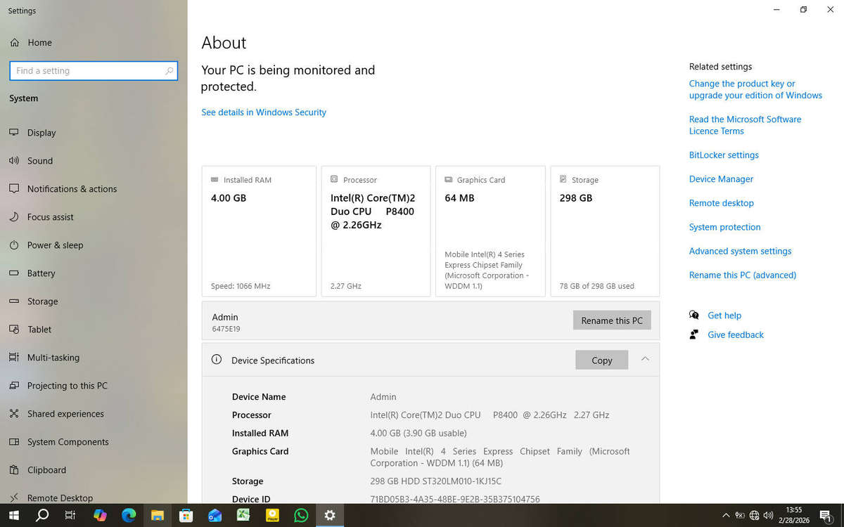Open Multi-tasking settings
Image resolution: width=844 pixels, height=527 pixels.
tap(53, 358)
